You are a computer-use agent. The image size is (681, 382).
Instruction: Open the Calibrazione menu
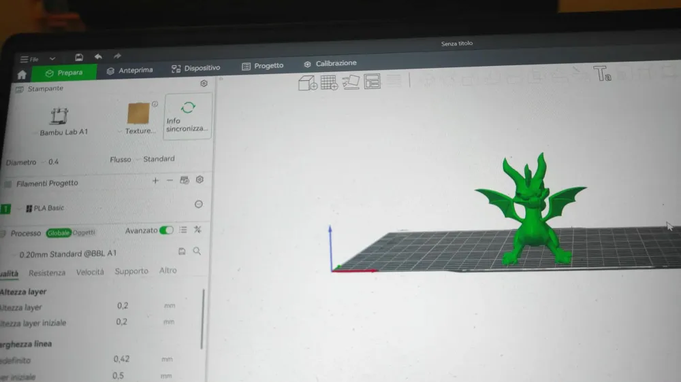(x=330, y=63)
